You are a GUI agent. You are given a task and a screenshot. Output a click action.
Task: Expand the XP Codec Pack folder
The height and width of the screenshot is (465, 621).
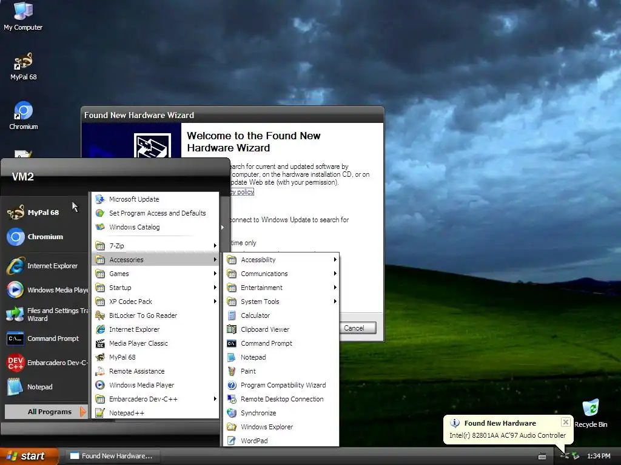point(155,302)
